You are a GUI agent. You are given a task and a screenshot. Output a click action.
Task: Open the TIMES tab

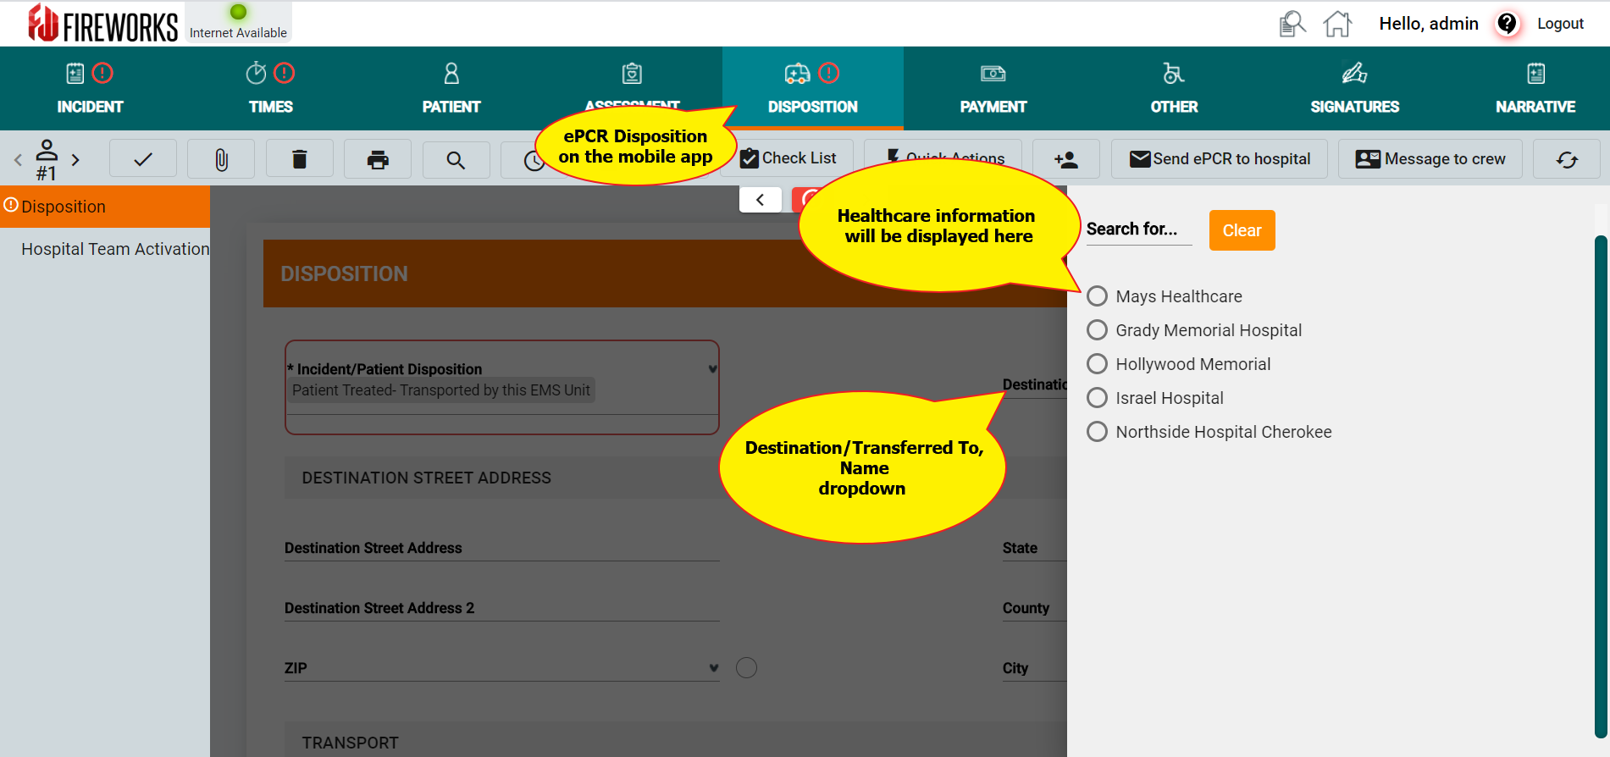tap(270, 88)
